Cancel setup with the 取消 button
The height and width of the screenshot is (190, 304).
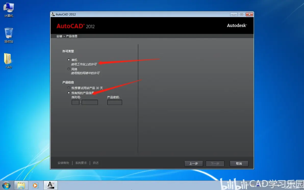(239, 164)
